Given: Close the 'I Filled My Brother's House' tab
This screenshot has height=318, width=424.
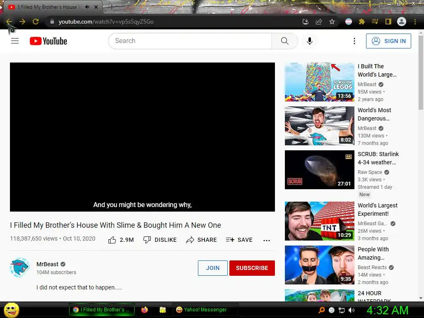Looking at the screenshot, I should point(96,7).
